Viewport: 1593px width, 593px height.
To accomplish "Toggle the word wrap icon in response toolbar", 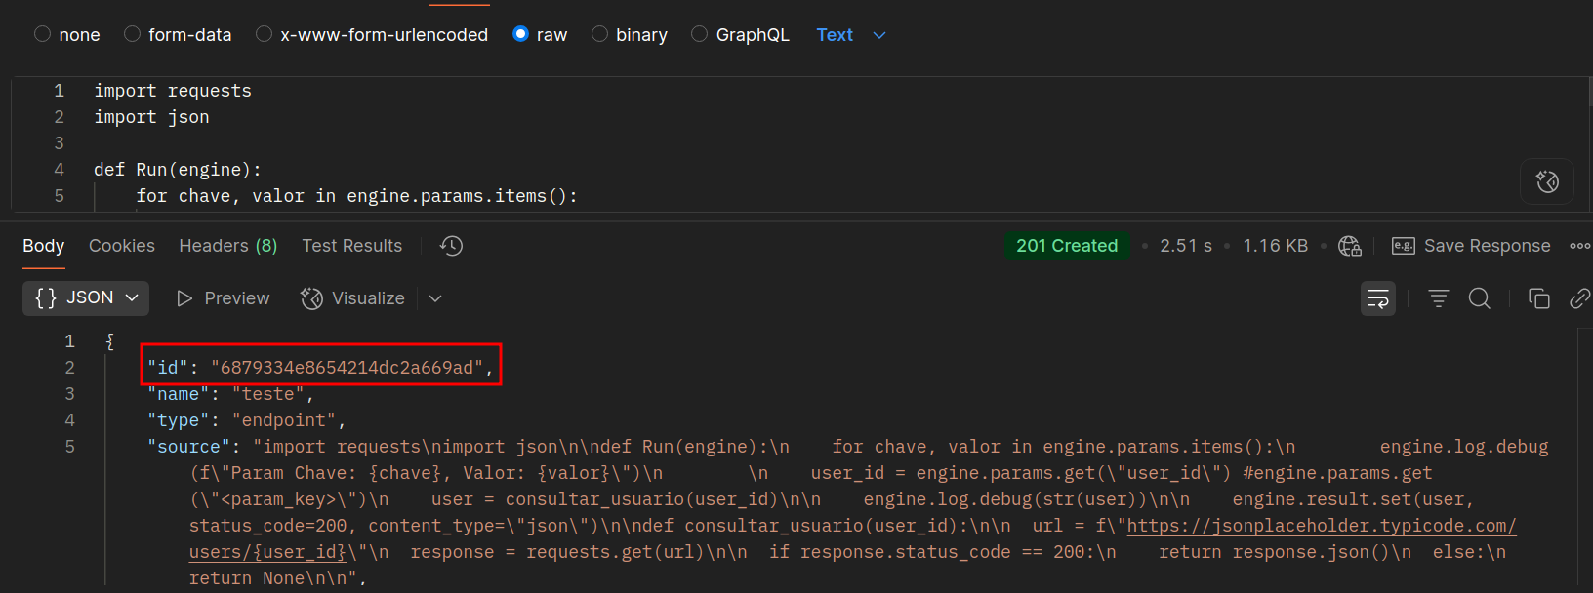I will point(1377,298).
